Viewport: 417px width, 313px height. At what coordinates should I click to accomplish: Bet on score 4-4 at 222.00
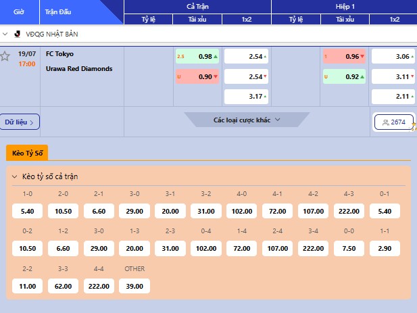[99, 286]
